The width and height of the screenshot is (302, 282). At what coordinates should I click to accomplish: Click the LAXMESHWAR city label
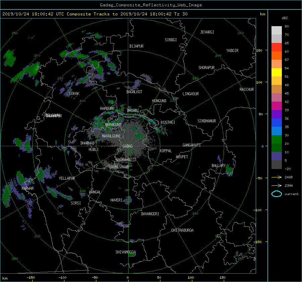click(119, 167)
